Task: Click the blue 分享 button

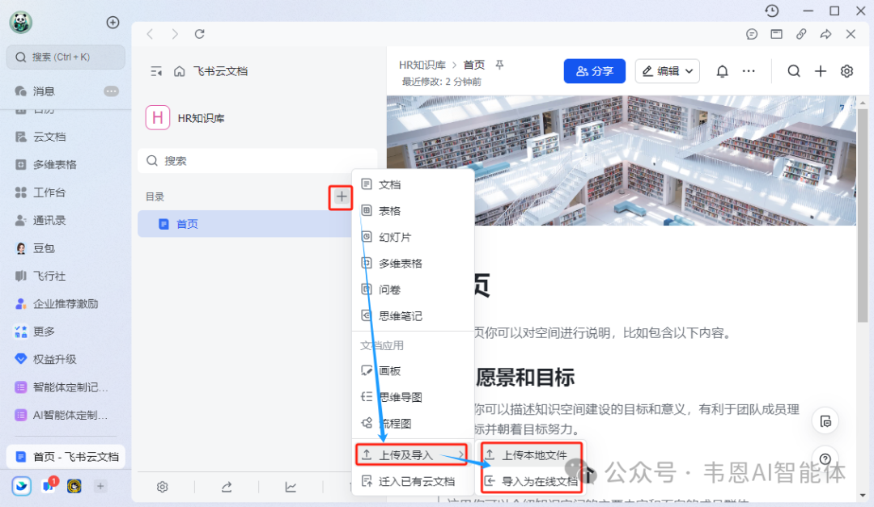Action: click(594, 71)
